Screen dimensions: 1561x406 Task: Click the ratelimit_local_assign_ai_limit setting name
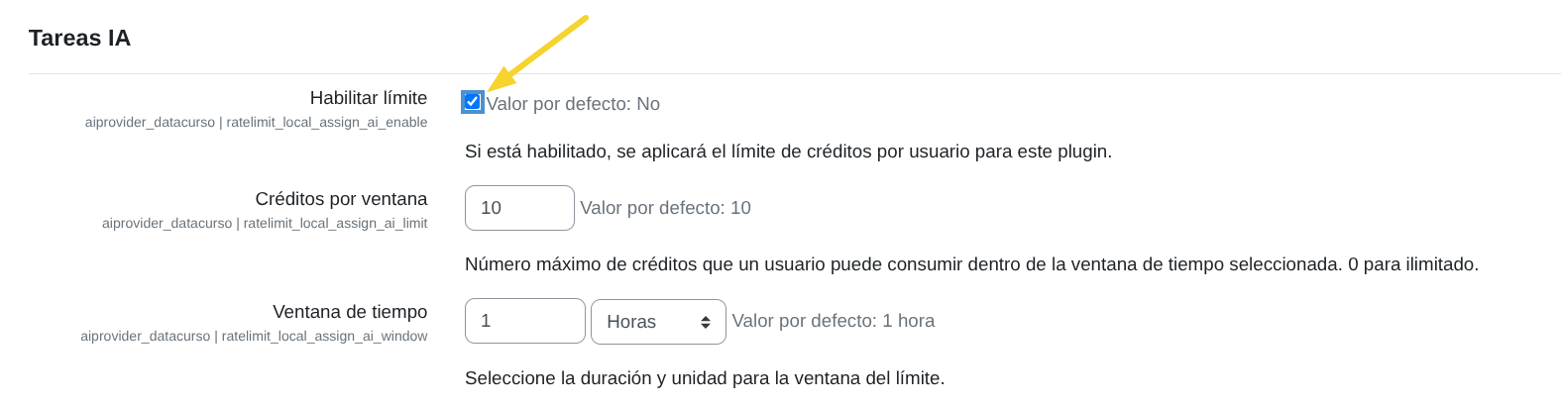(335, 224)
